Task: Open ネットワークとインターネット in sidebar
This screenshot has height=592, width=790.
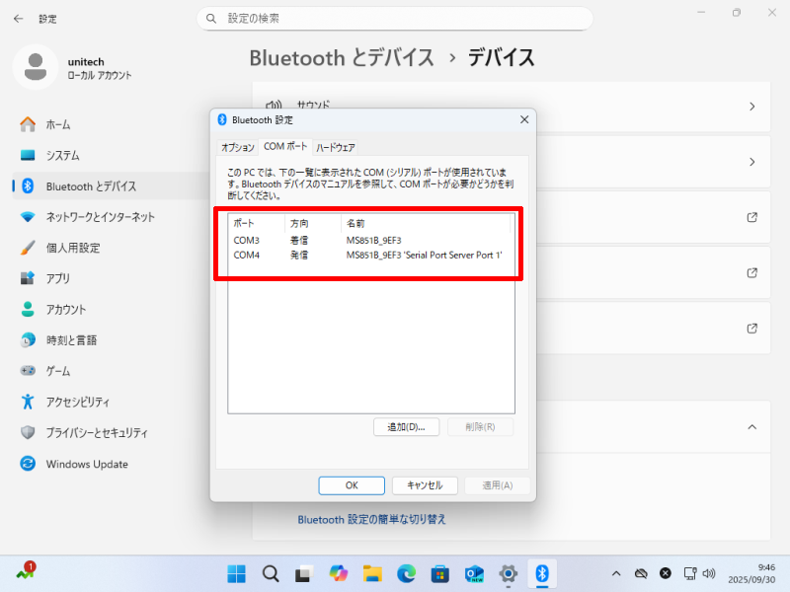Action: click(100, 217)
